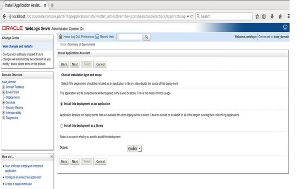
Task: Click the reload icon in address bar
Action: click(192, 16)
